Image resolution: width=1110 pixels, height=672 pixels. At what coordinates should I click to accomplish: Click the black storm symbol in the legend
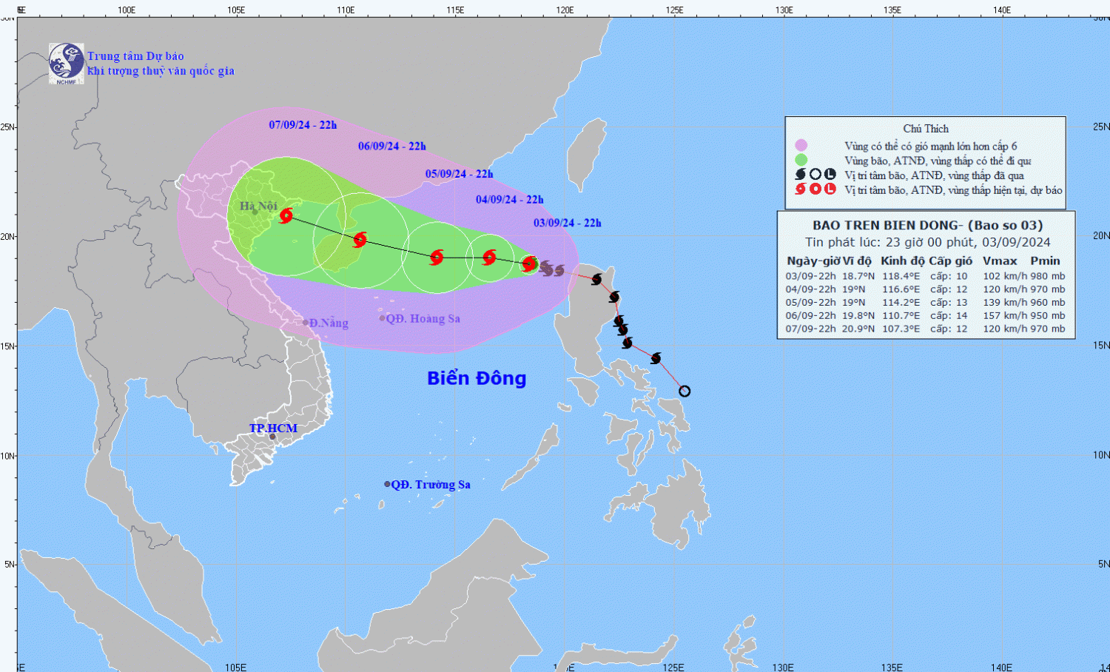point(801,175)
